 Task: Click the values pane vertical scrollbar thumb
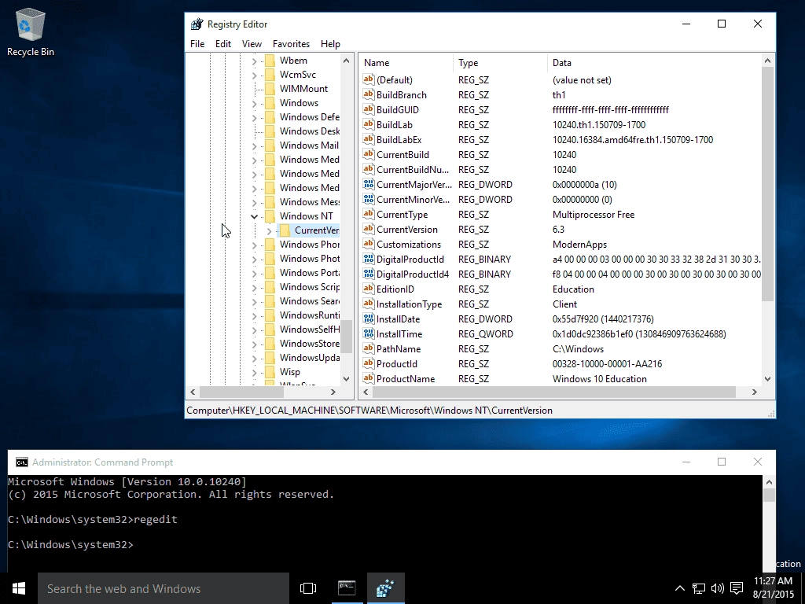point(767,184)
